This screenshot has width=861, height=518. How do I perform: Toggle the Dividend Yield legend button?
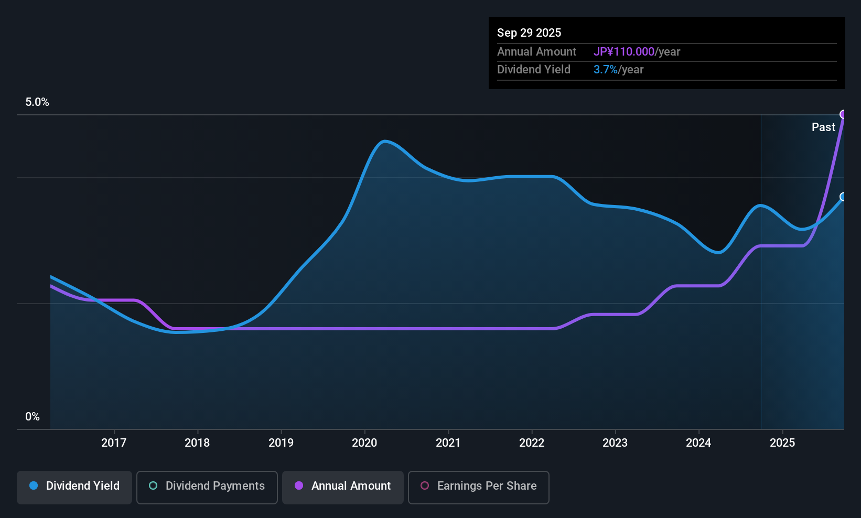tap(74, 487)
